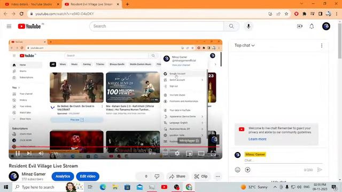Image resolution: width=342 pixels, height=192 pixels.
Task: Click the Edit video button
Action: pos(88,177)
